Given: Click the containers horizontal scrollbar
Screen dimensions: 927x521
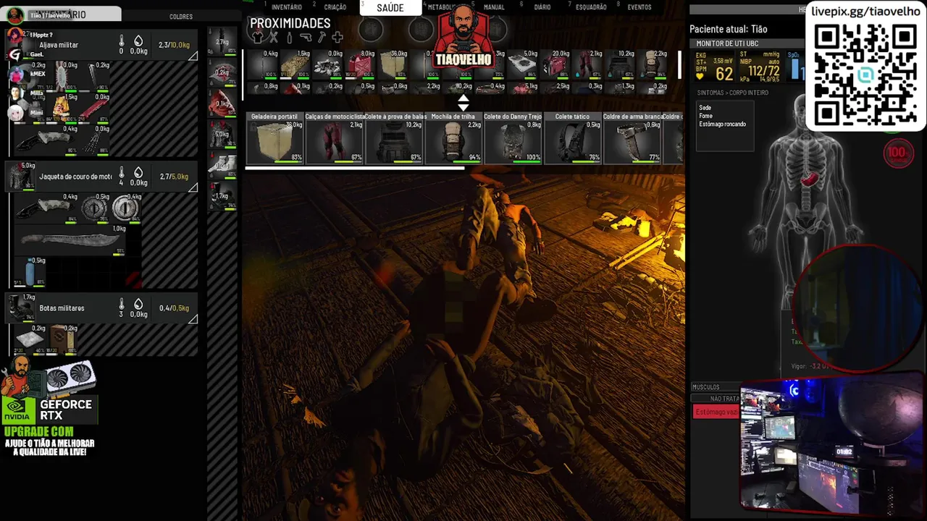Looking at the screenshot, I should point(355,168).
